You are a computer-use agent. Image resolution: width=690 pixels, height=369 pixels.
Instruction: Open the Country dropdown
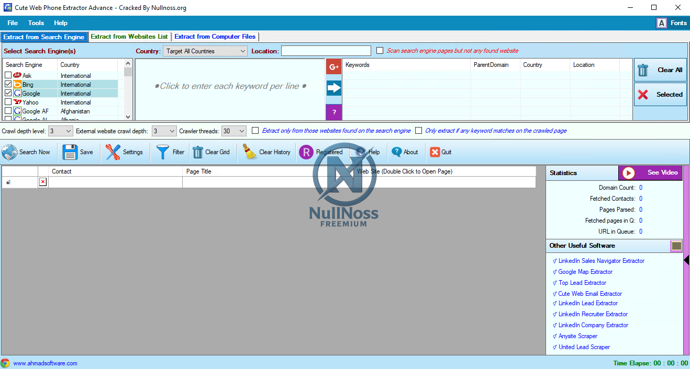pyautogui.click(x=205, y=51)
